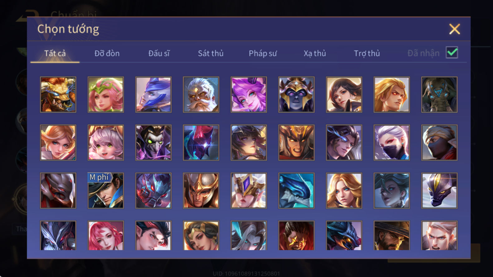The image size is (493, 277).
Task: Select the golden spartan helmet hero
Action: pyautogui.click(x=201, y=191)
